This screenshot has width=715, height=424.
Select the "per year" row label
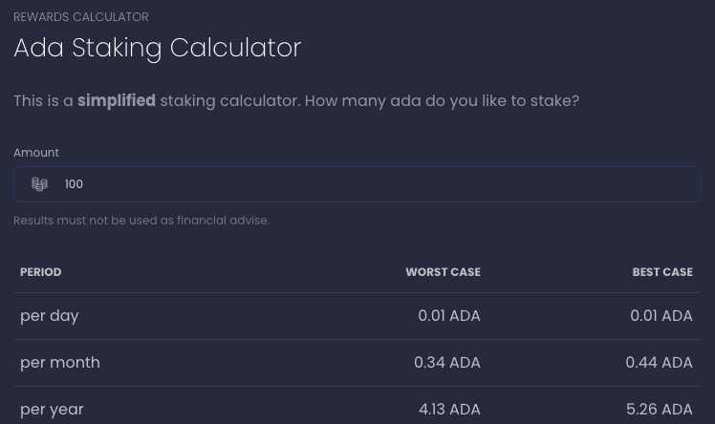point(53,410)
